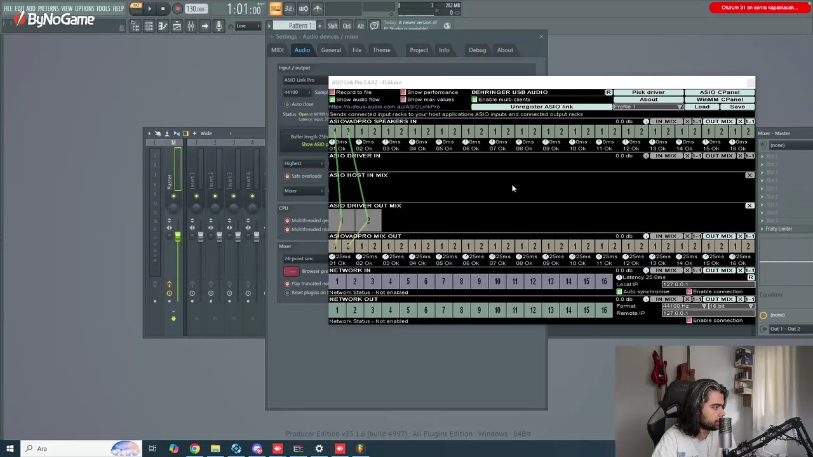This screenshot has height=457, width=813.
Task: Toggle Show performance checkbox
Action: (403, 93)
